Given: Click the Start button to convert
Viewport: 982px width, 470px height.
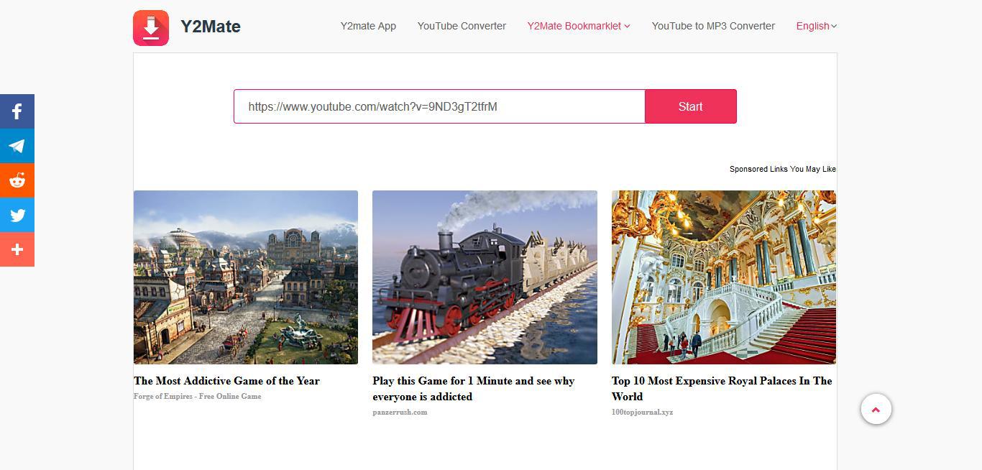Looking at the screenshot, I should tap(690, 106).
